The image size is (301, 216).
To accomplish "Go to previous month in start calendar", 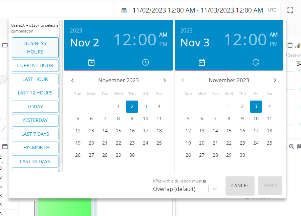I will pyautogui.click(x=72, y=80).
